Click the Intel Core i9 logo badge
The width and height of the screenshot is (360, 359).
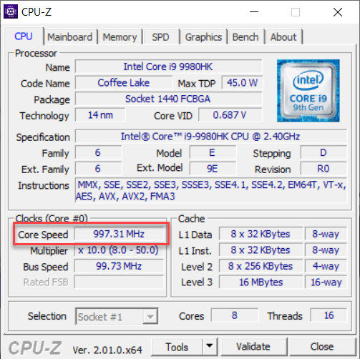tap(308, 91)
